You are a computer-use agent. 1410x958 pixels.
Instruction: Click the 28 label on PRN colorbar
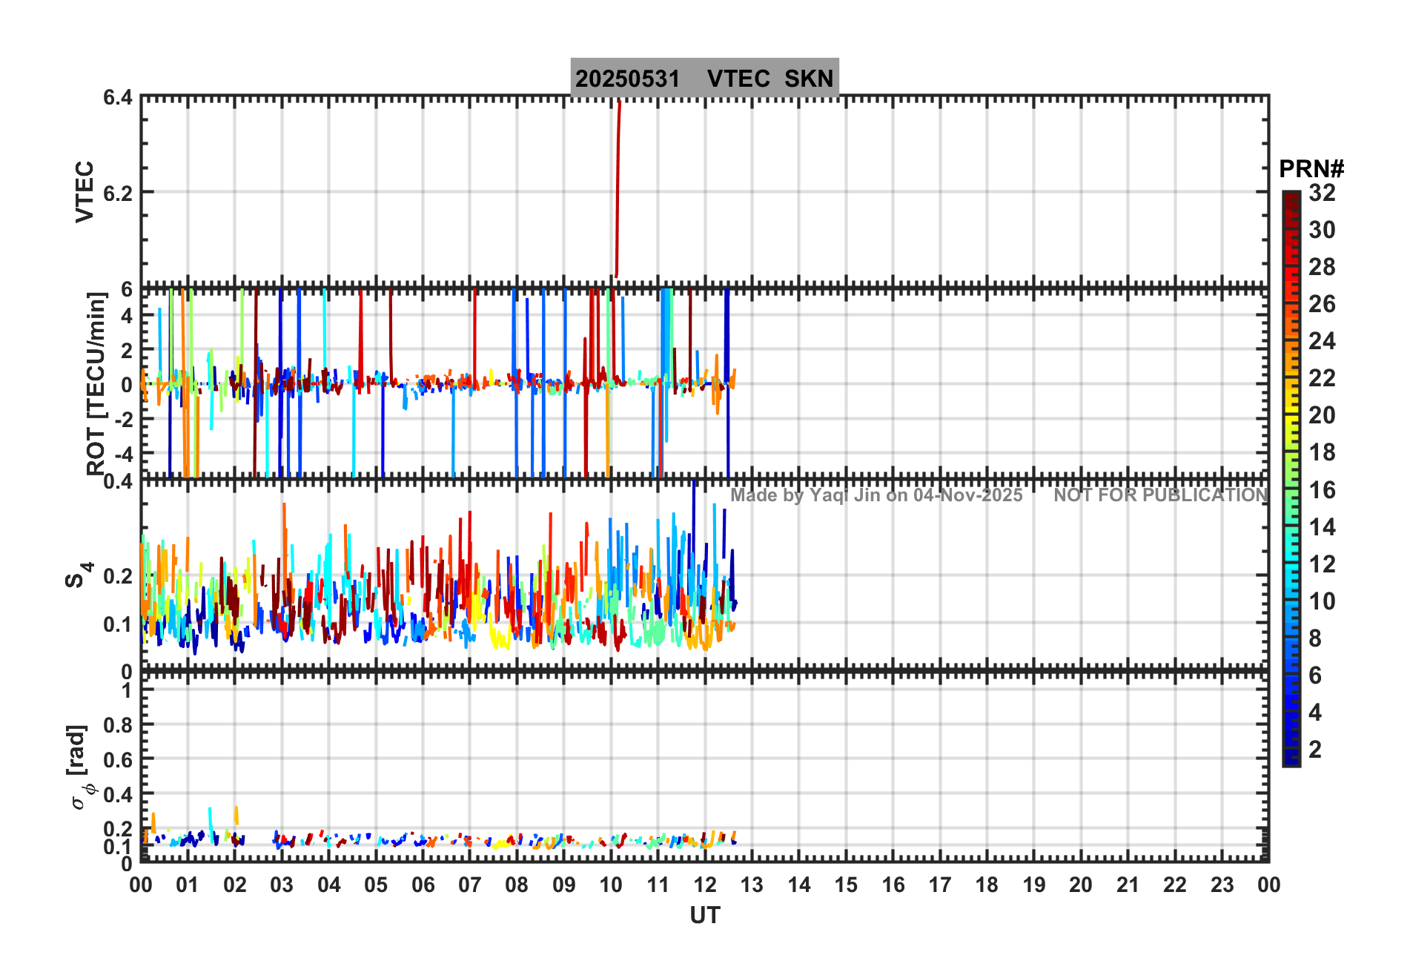pos(1322,267)
